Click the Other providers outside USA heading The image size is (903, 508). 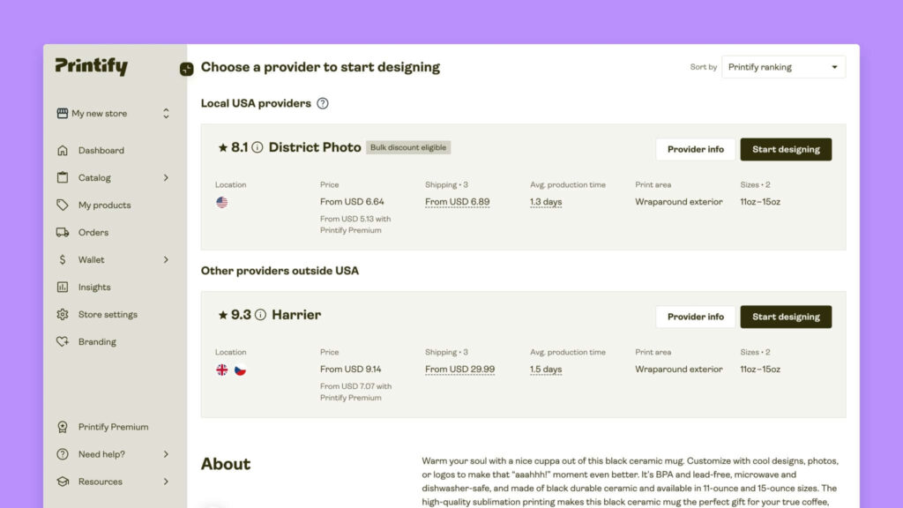(280, 271)
